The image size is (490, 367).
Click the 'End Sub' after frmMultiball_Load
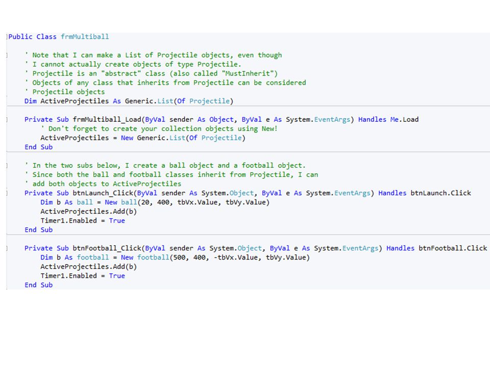39,147
